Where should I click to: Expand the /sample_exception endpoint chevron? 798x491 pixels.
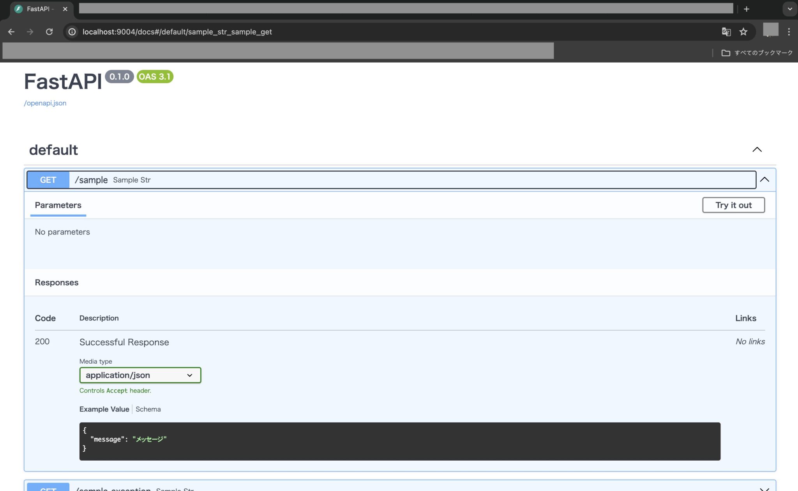(x=764, y=489)
